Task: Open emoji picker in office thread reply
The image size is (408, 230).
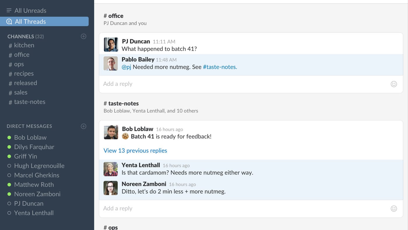Action: 394,84
